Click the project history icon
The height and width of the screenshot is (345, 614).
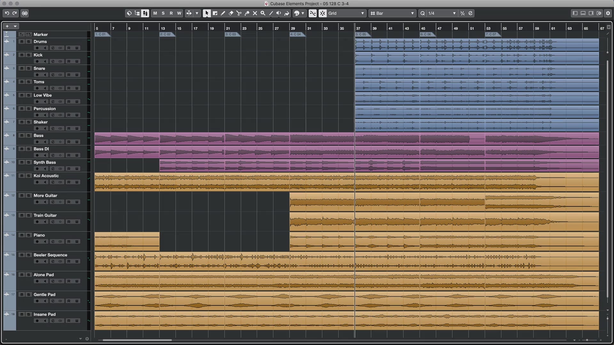(25, 13)
